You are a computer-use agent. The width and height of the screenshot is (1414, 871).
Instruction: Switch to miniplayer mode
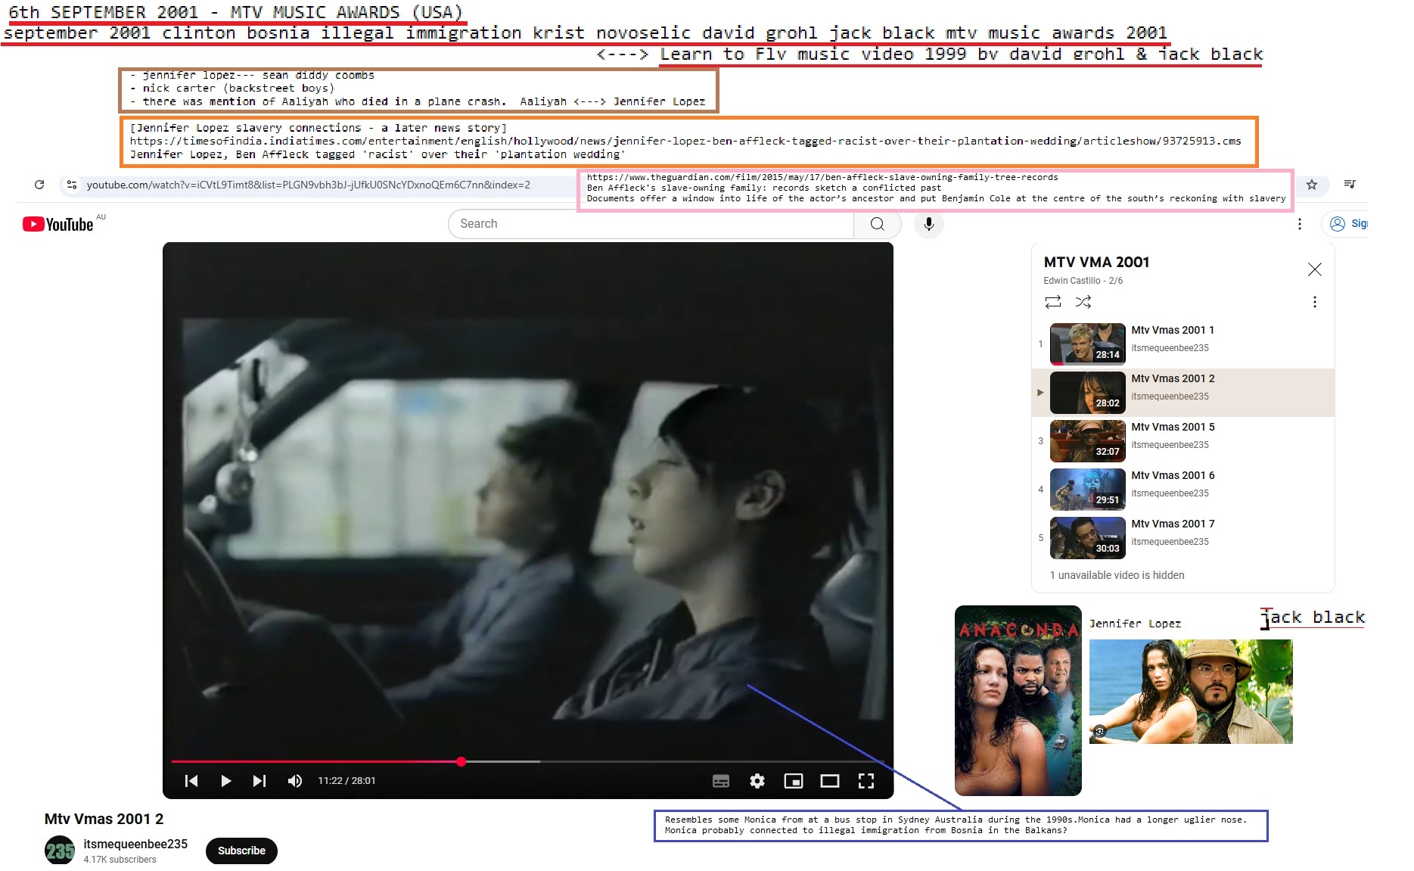click(x=794, y=781)
